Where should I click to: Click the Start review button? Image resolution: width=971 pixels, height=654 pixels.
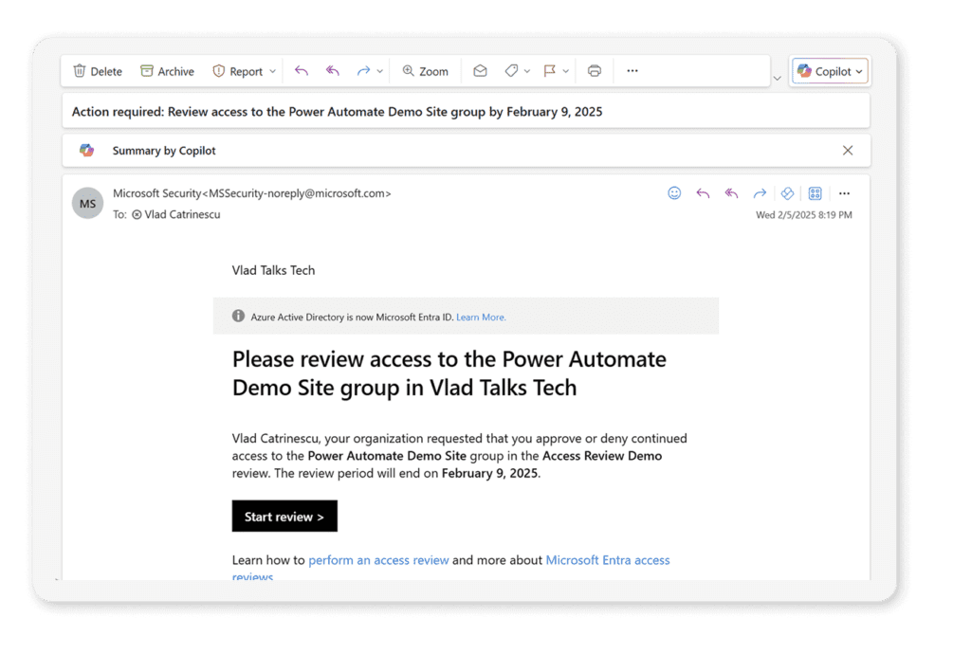tap(284, 516)
